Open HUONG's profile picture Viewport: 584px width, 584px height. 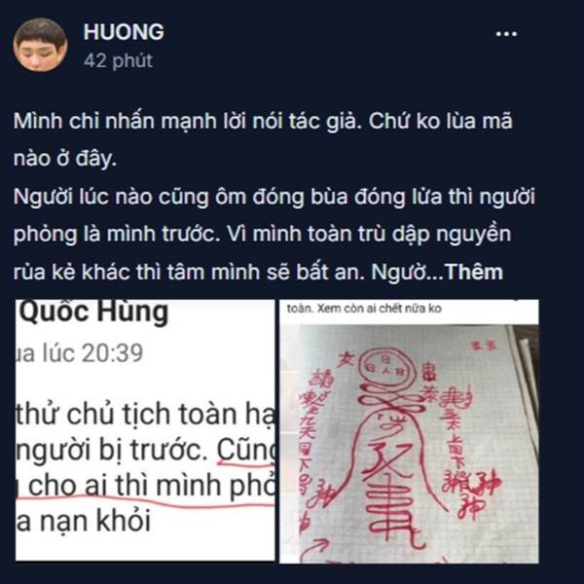(40, 45)
